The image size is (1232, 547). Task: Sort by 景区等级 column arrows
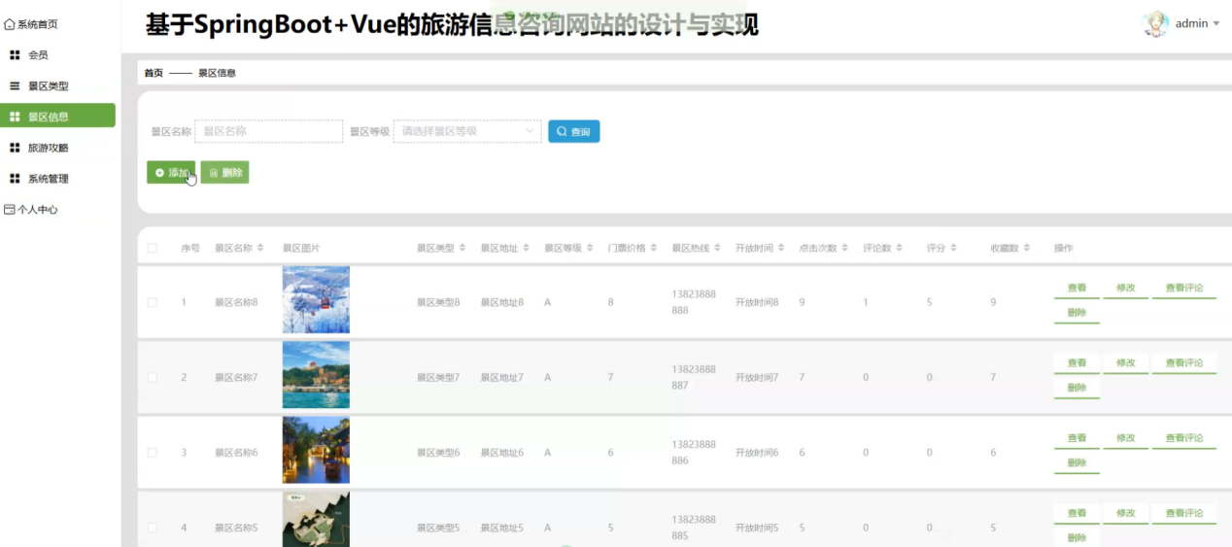click(x=590, y=248)
